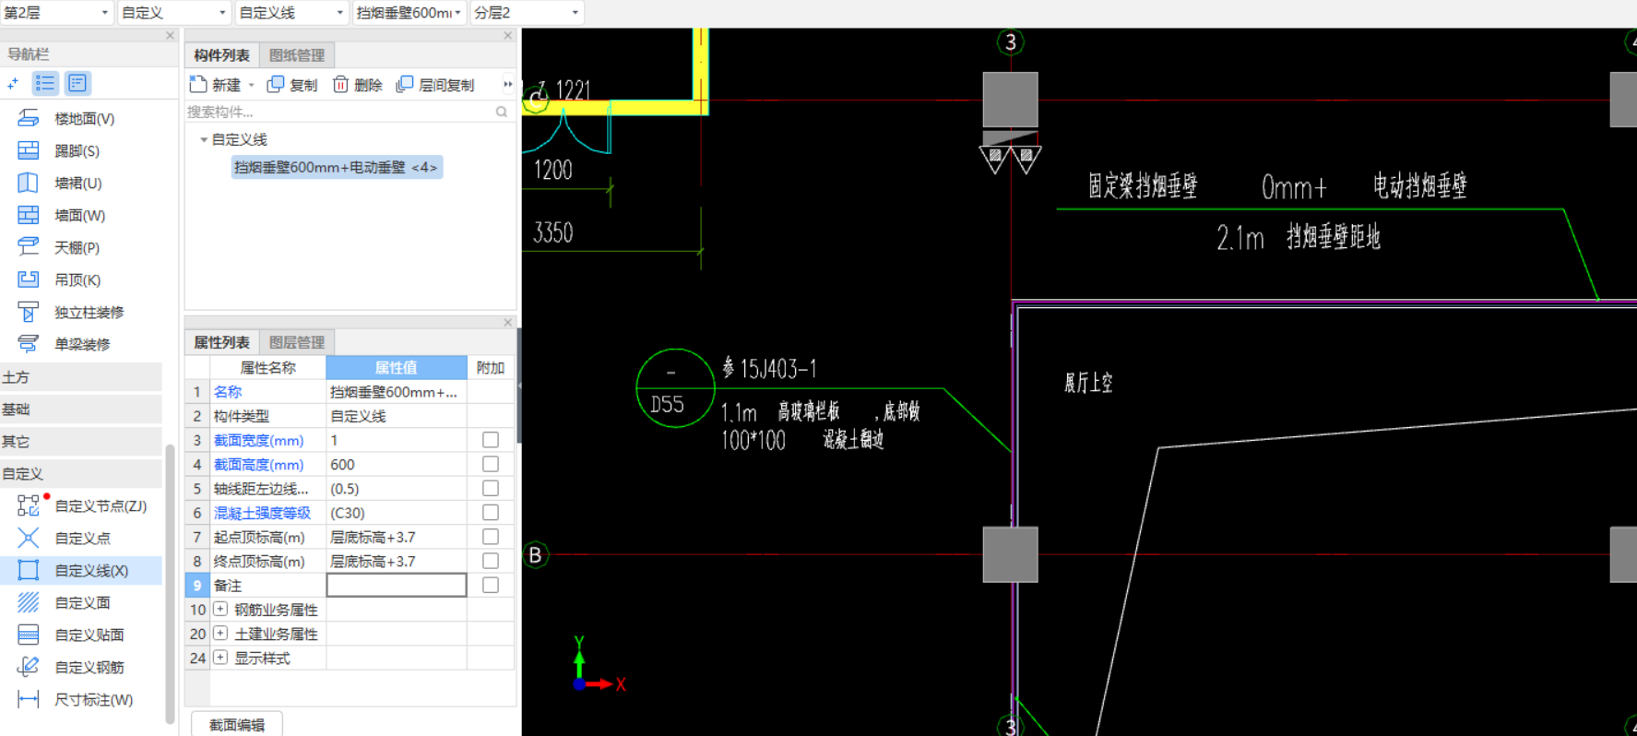Close the component list panel

[508, 35]
